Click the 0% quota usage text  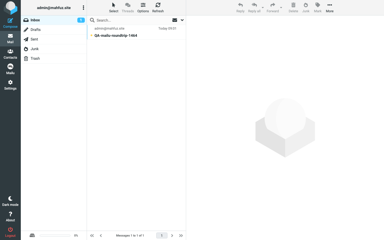click(x=76, y=235)
